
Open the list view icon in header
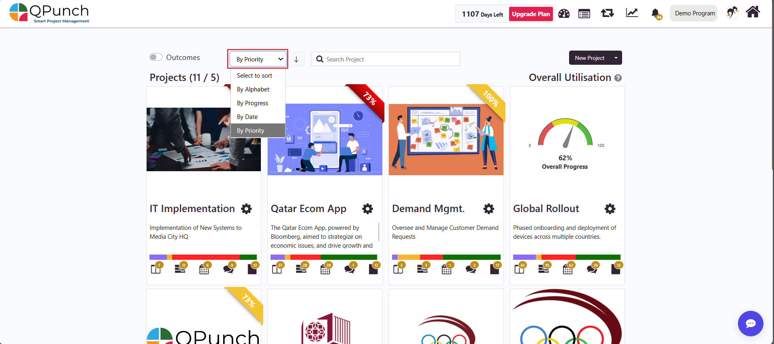click(x=584, y=14)
